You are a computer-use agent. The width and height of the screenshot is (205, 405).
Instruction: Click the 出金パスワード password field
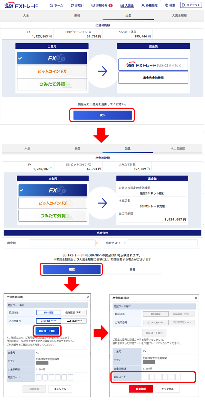[163, 243]
